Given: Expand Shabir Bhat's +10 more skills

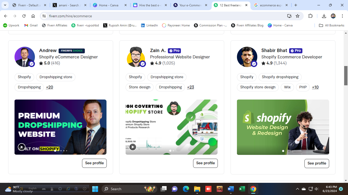Looking at the screenshot, I should click(315, 87).
